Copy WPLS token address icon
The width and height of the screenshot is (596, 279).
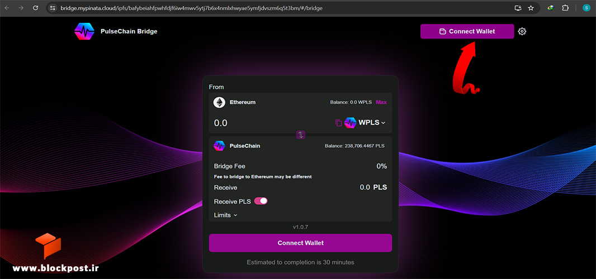338,123
